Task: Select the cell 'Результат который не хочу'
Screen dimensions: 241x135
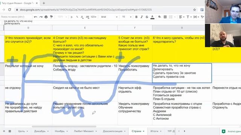Action: 28,69
